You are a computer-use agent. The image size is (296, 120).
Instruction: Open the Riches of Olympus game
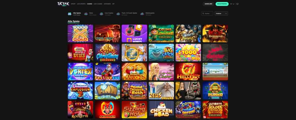[x=134, y=52]
